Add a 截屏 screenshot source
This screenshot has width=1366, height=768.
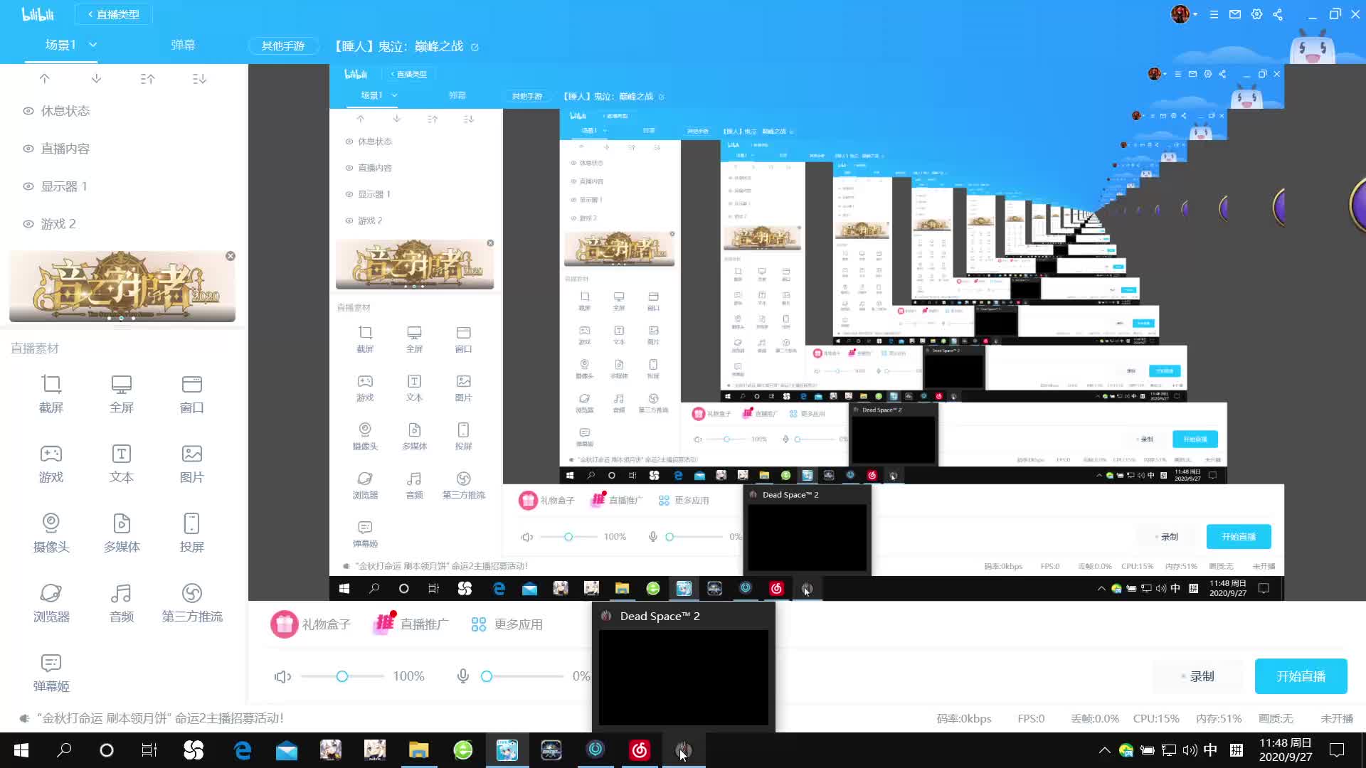coord(51,394)
